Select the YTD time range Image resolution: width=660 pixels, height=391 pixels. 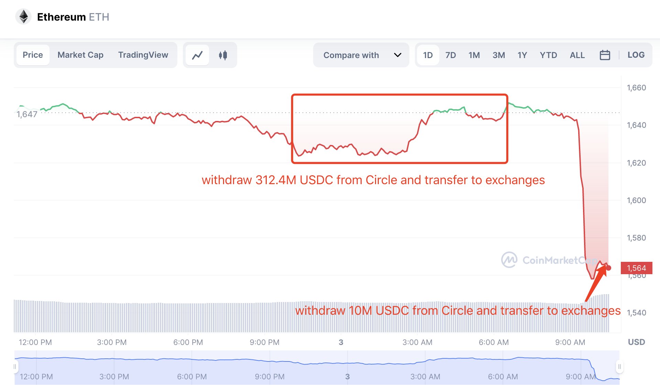tap(548, 55)
